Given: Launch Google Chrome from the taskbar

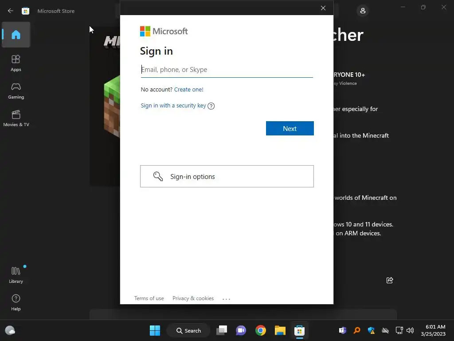Looking at the screenshot, I should click(x=261, y=330).
